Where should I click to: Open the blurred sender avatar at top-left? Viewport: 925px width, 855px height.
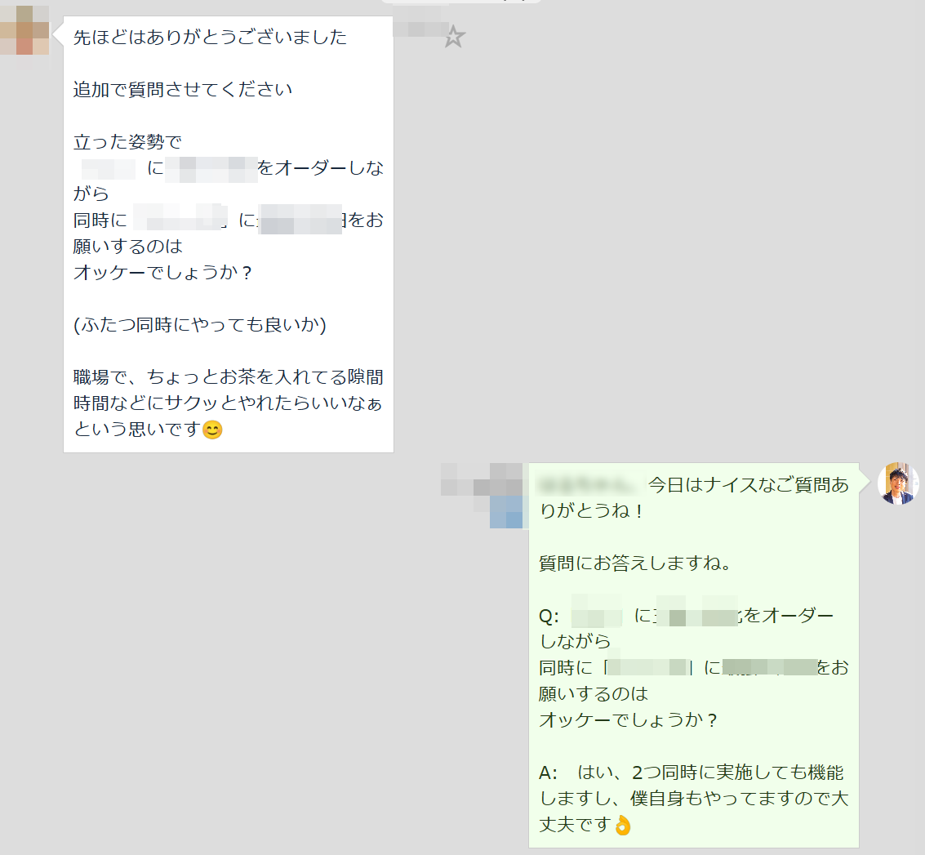[24, 30]
